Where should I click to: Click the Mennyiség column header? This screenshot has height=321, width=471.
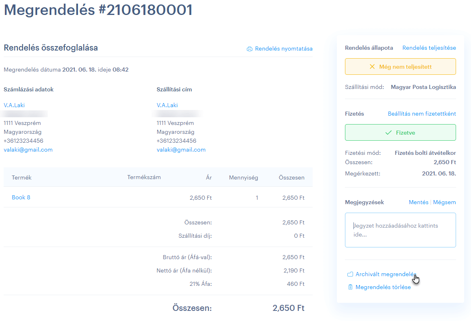243,177
